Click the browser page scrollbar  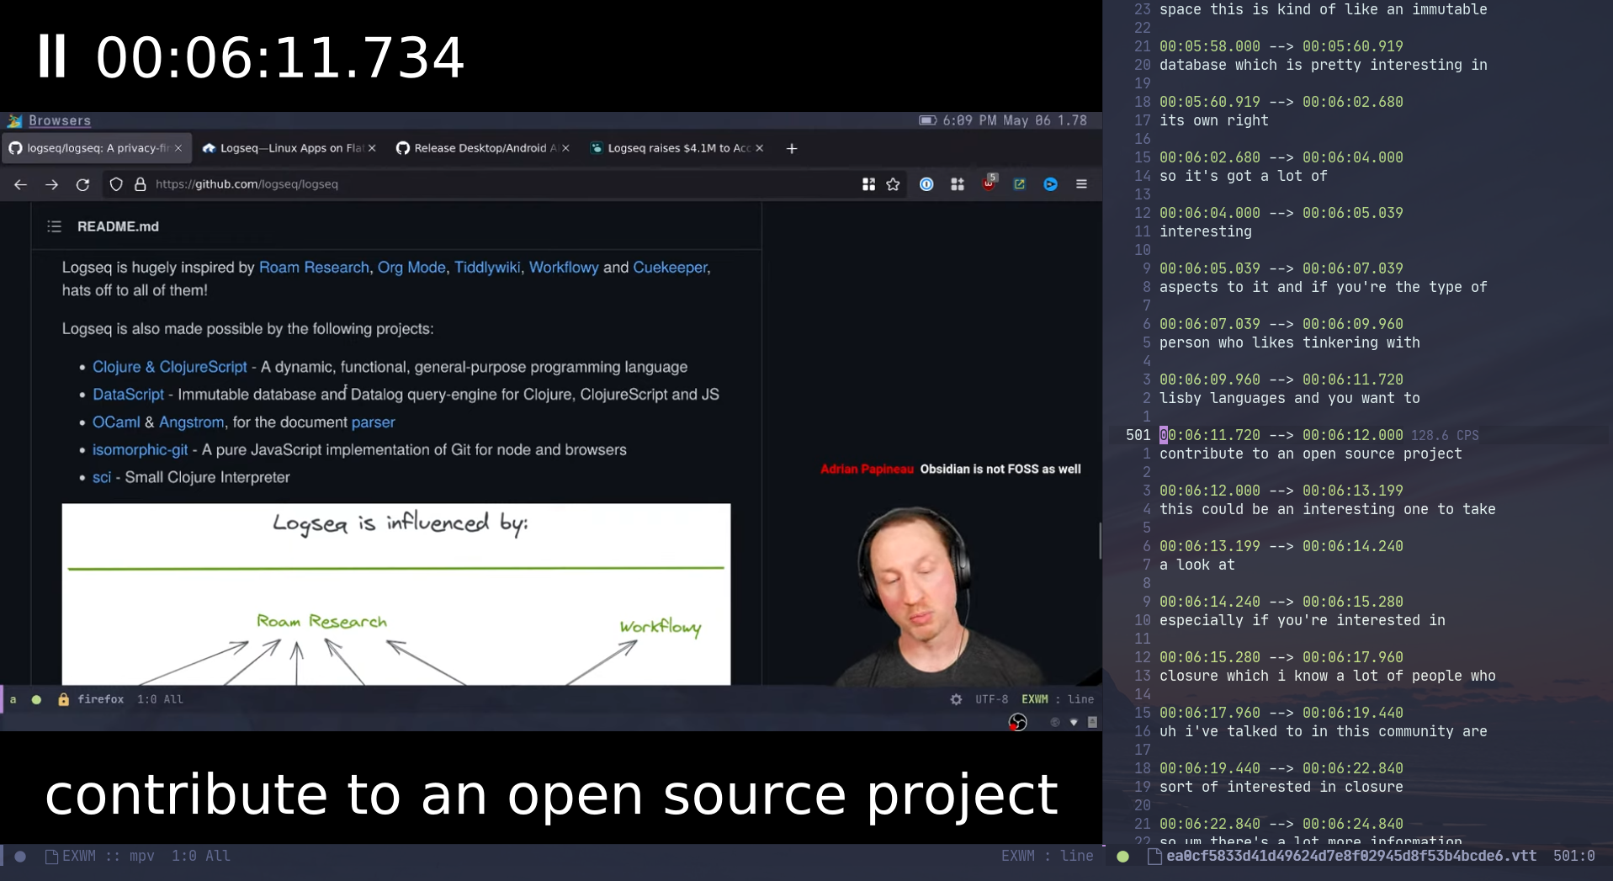1099,541
